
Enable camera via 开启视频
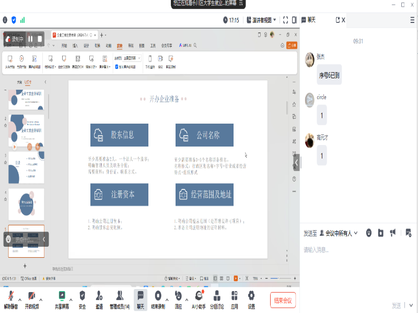[x=31, y=297]
